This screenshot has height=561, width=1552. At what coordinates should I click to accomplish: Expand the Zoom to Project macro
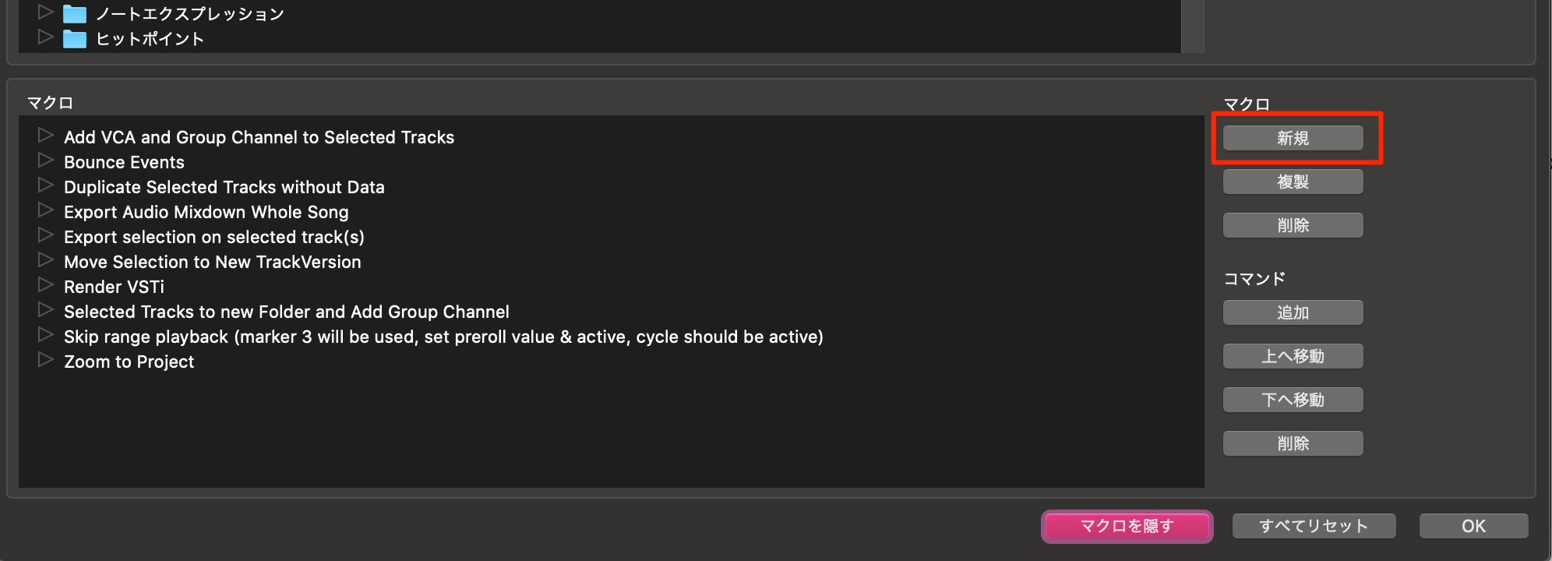pyautogui.click(x=46, y=360)
